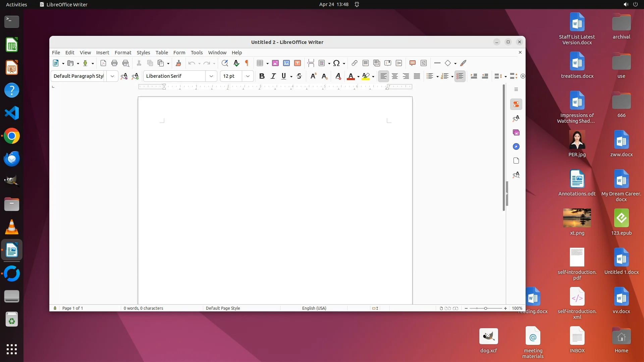Viewport: 644px width, 362px height.
Task: Toggle center alignment
Action: coord(395,76)
